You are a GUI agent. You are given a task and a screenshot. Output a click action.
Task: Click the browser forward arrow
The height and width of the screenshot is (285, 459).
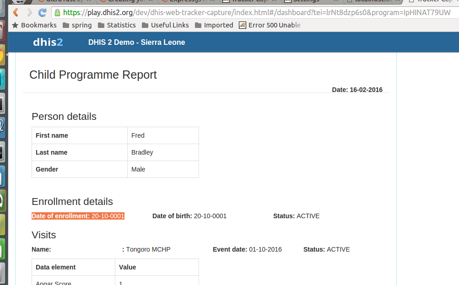pyautogui.click(x=29, y=12)
